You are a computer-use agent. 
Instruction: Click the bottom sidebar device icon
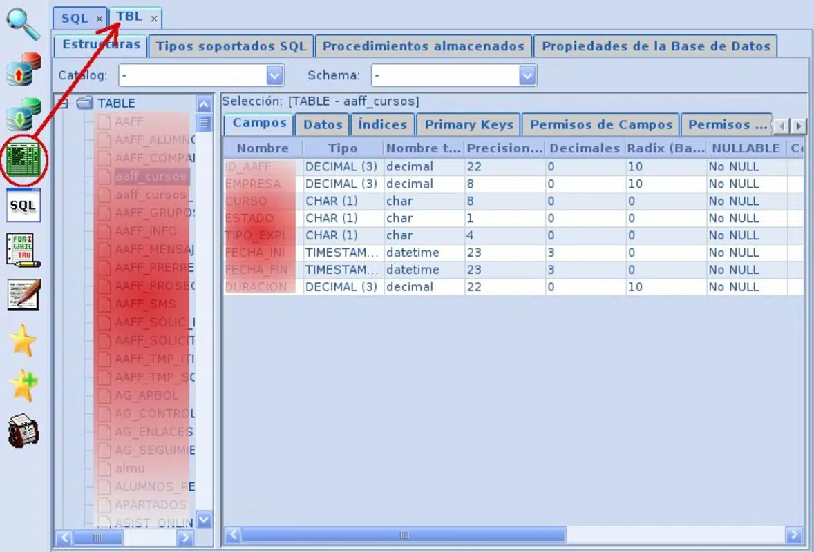pos(23,431)
